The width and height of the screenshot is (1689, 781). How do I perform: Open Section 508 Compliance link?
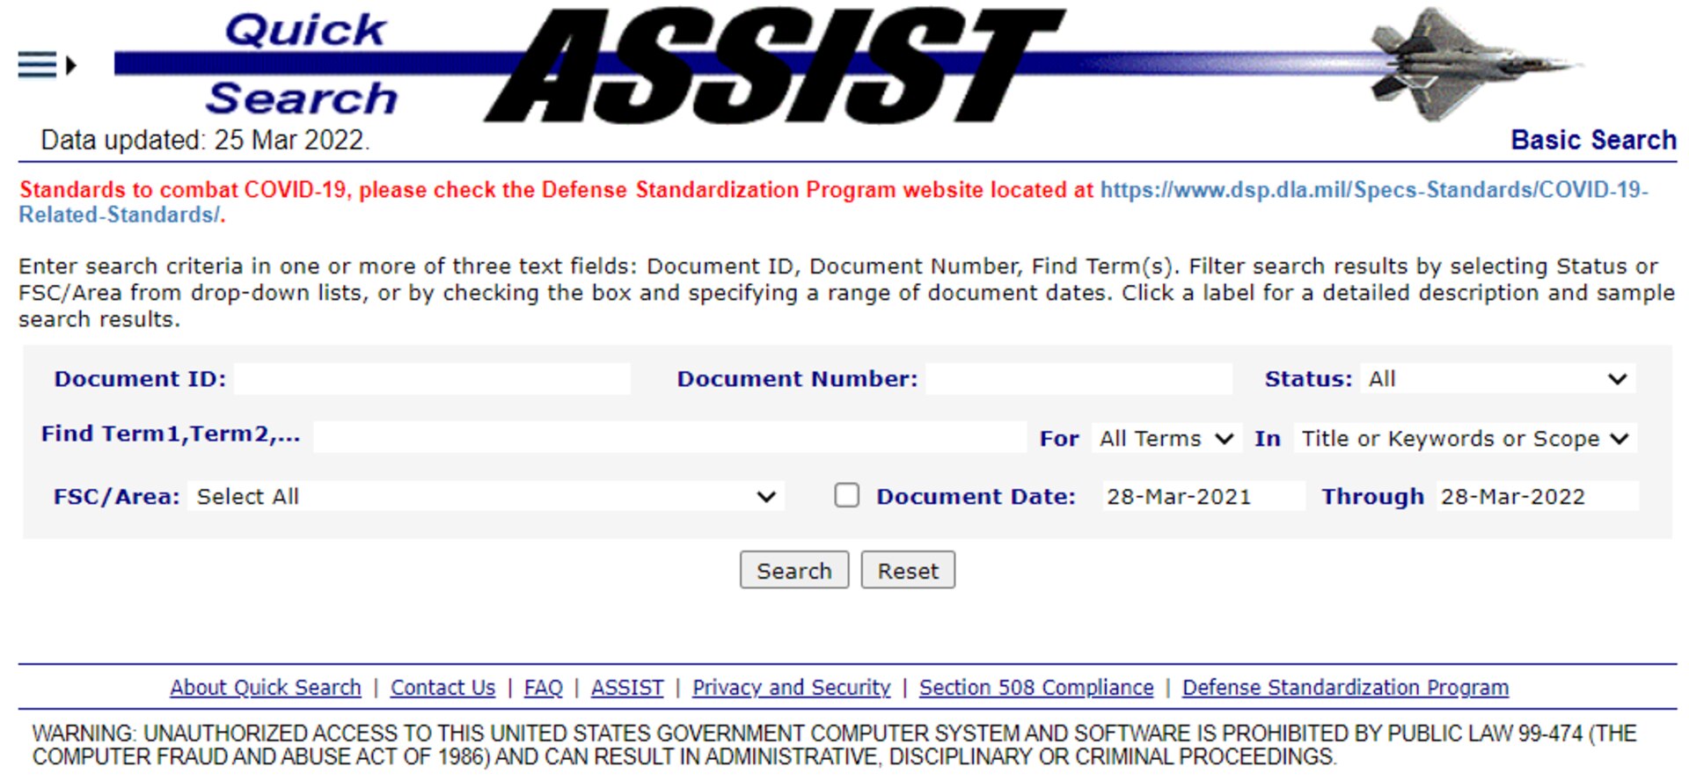point(1036,687)
